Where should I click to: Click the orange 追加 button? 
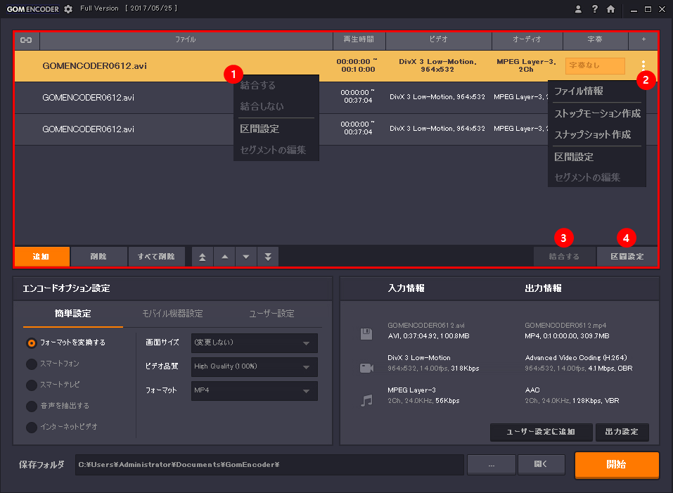(42, 257)
